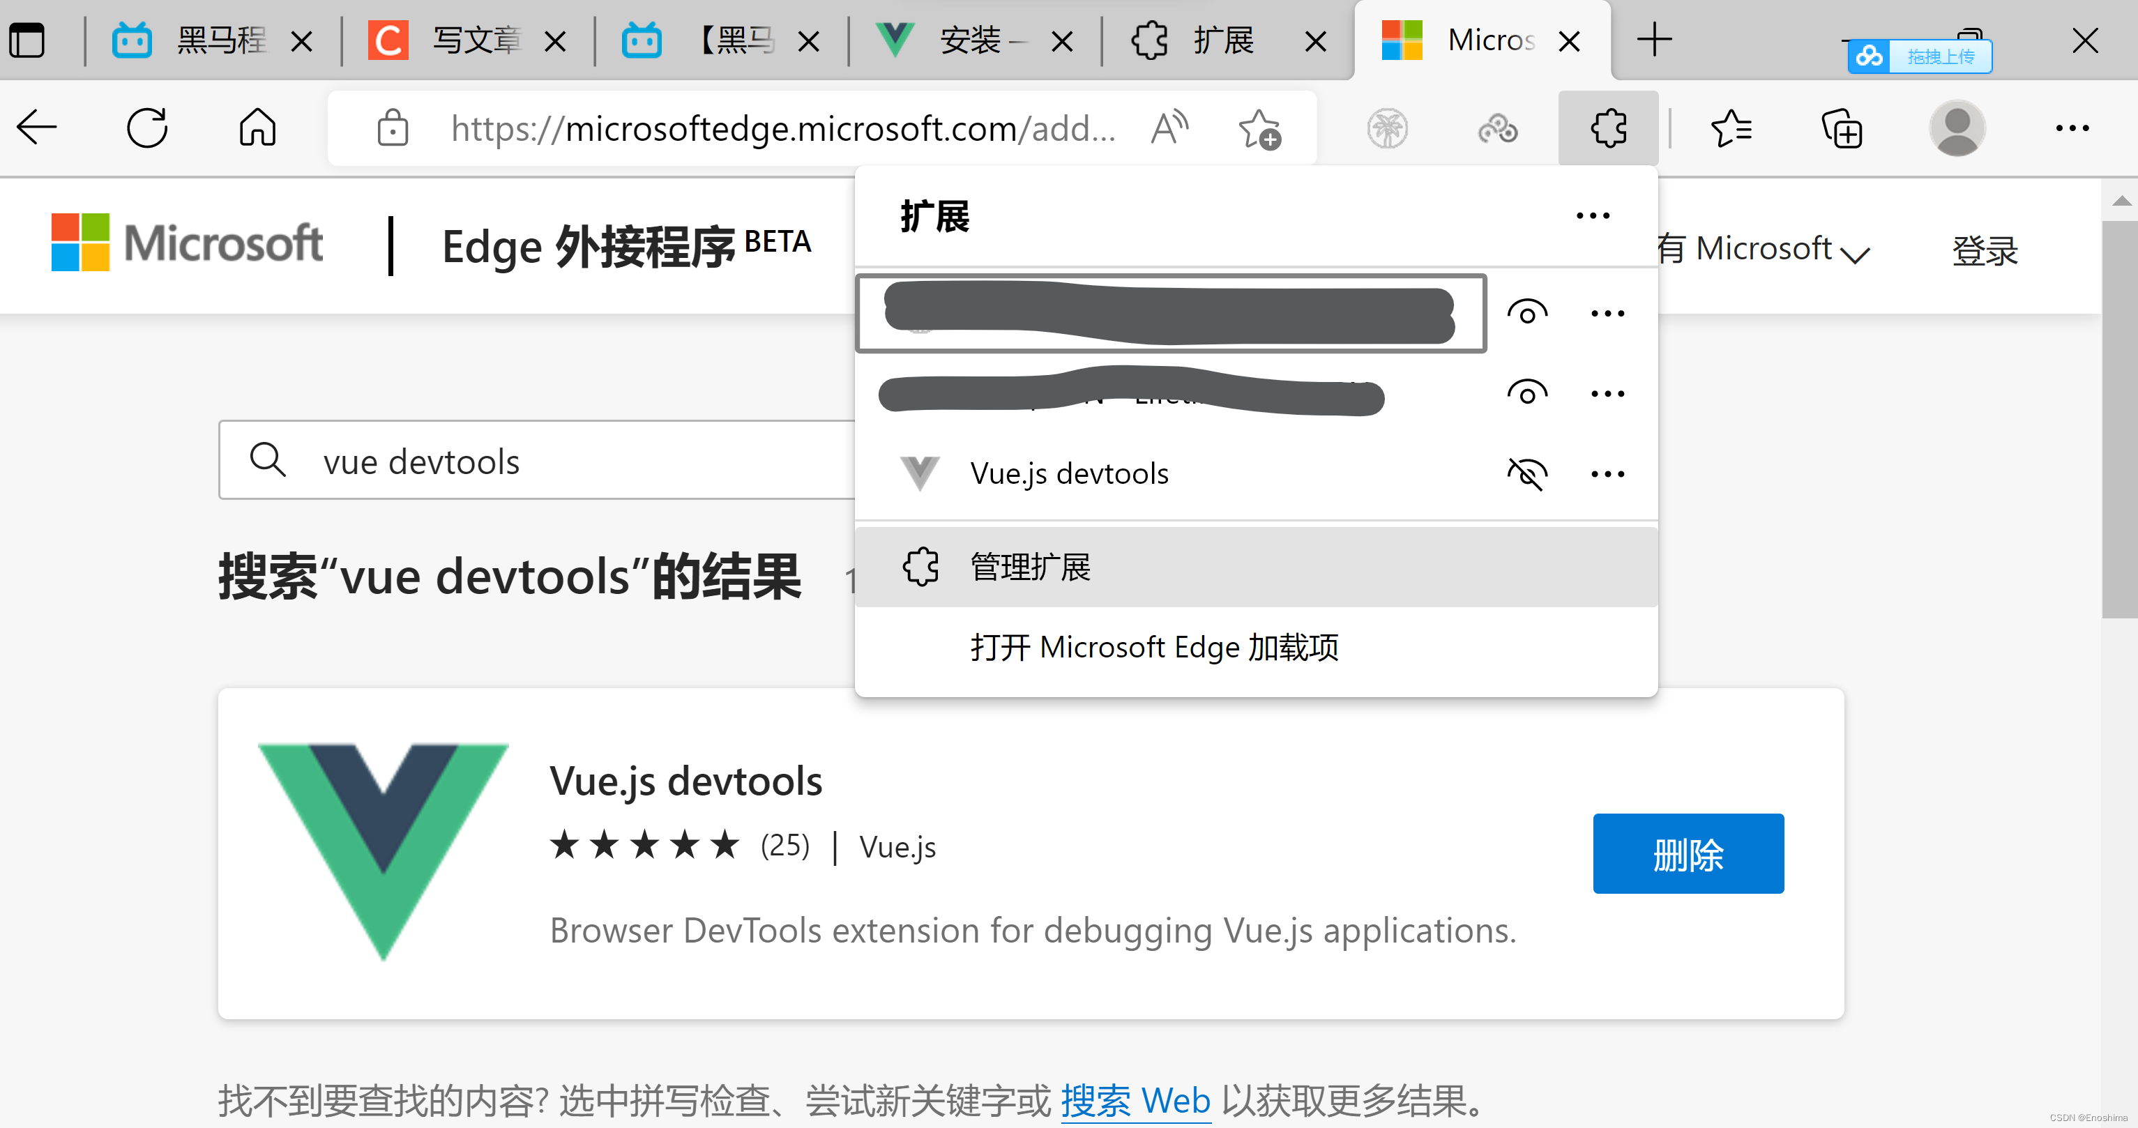Toggle visibility of second extension
2138x1128 pixels.
1526,393
